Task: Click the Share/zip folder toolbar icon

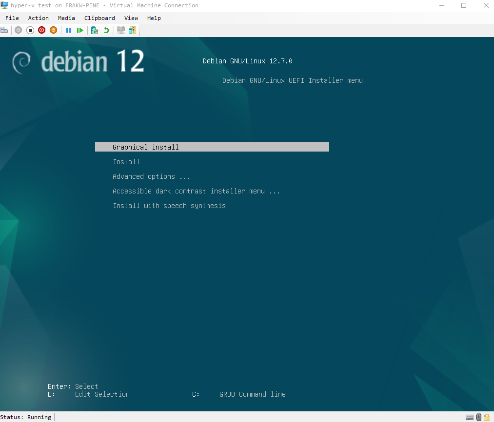Action: coord(132,30)
